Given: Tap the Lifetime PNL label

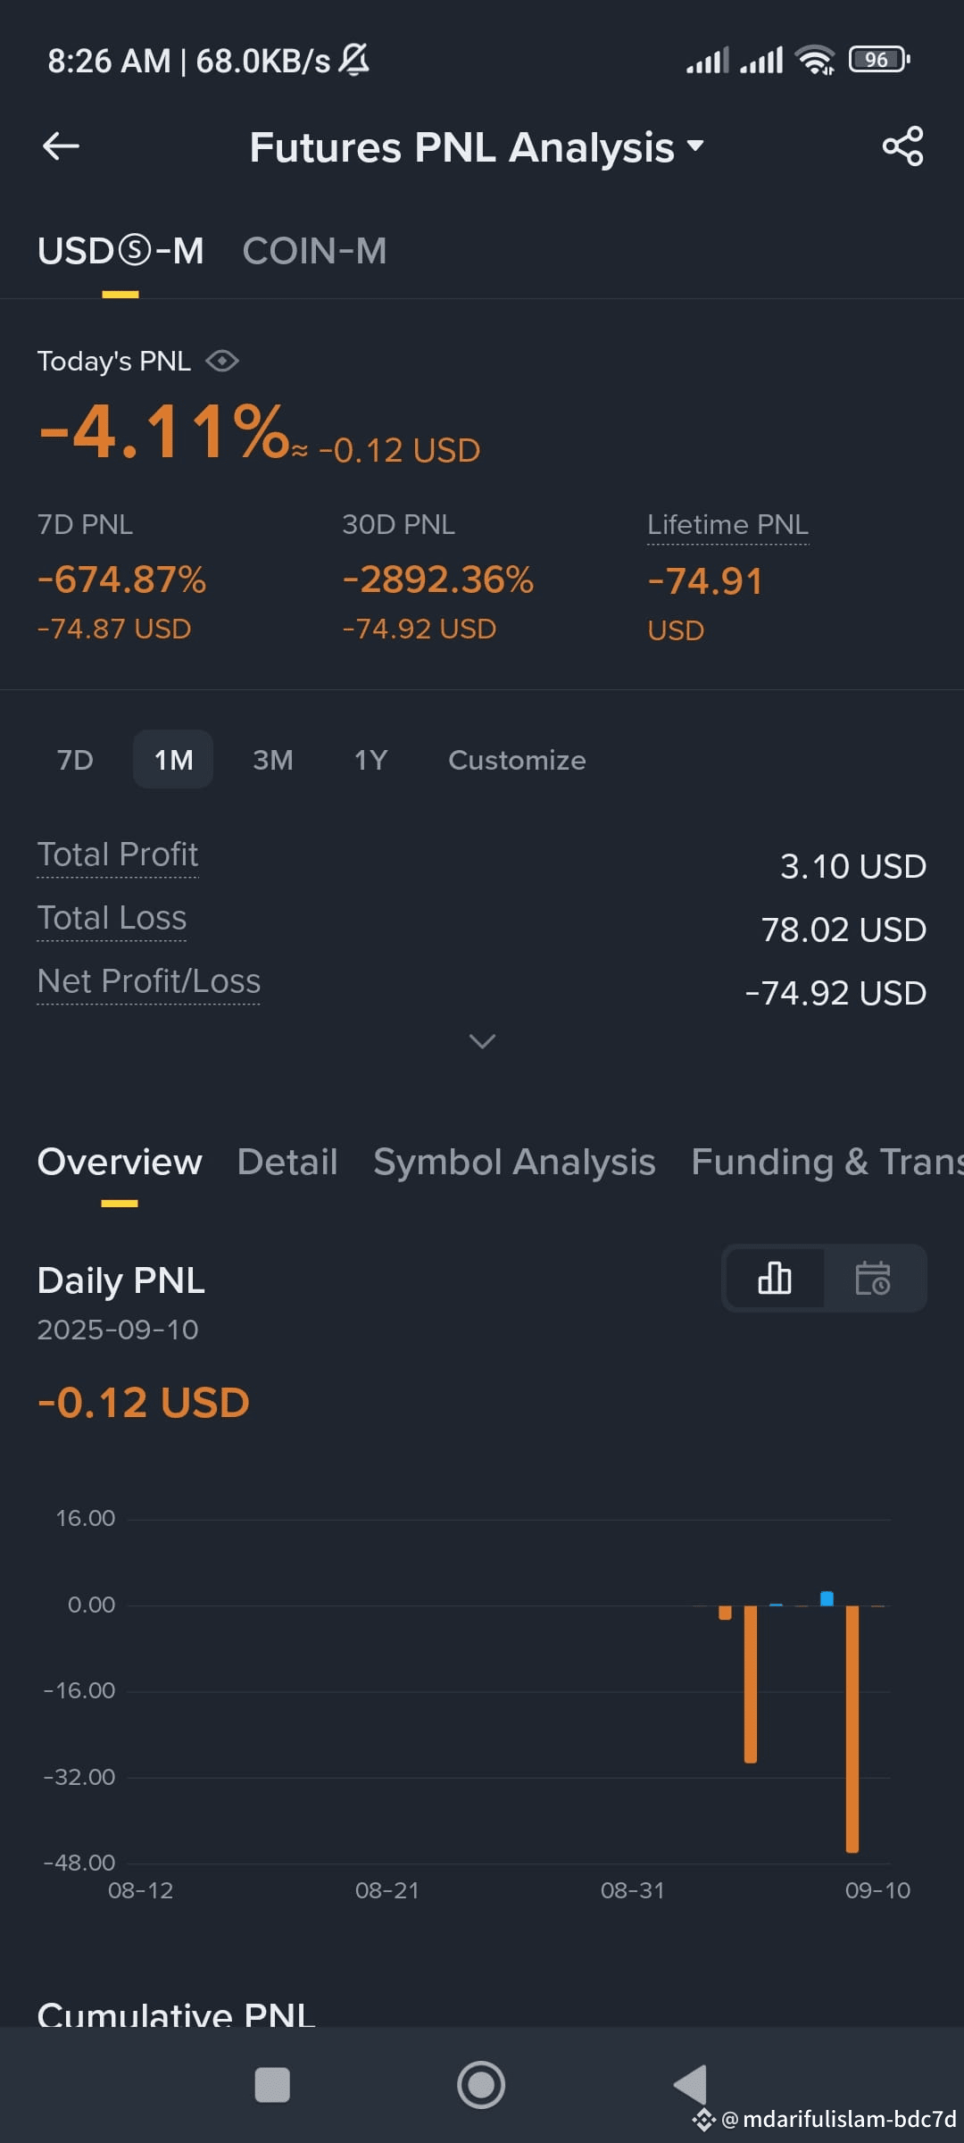Looking at the screenshot, I should 727,525.
